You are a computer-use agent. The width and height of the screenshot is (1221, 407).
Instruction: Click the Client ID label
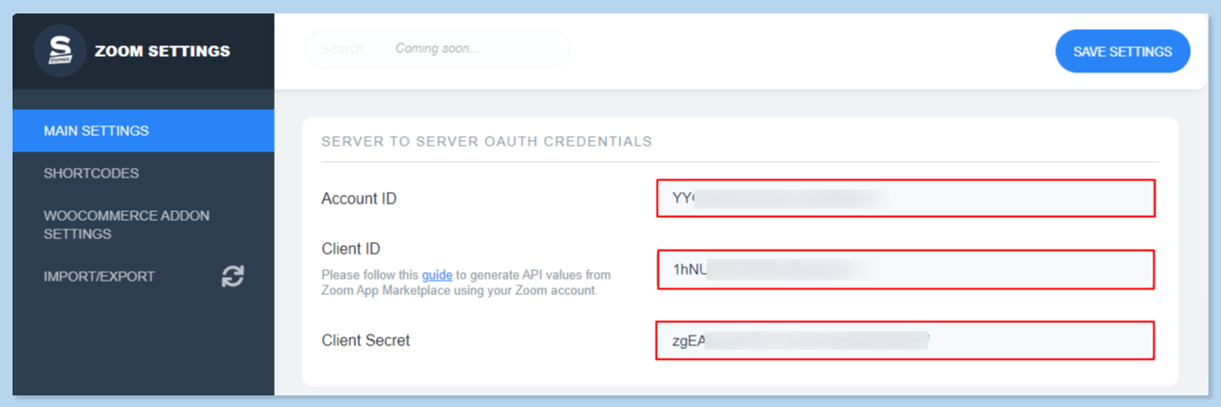coord(351,250)
